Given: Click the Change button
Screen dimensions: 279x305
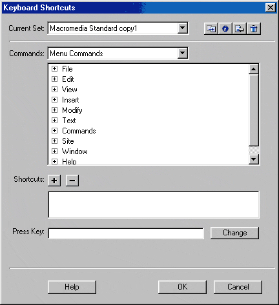Looking at the screenshot, I should click(x=234, y=233).
